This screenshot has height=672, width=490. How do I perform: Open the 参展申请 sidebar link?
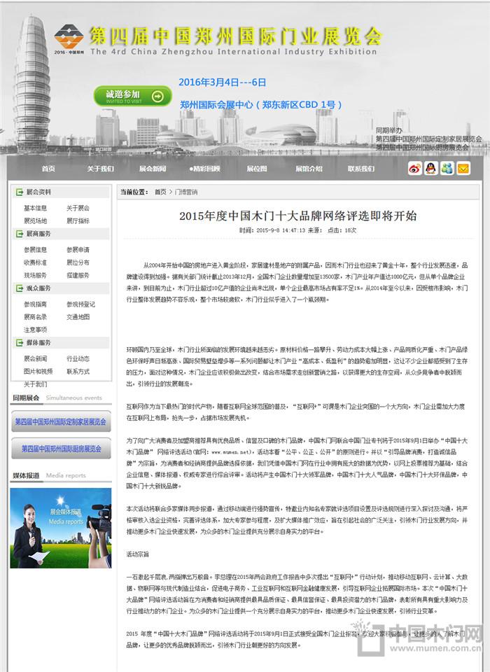click(x=78, y=249)
